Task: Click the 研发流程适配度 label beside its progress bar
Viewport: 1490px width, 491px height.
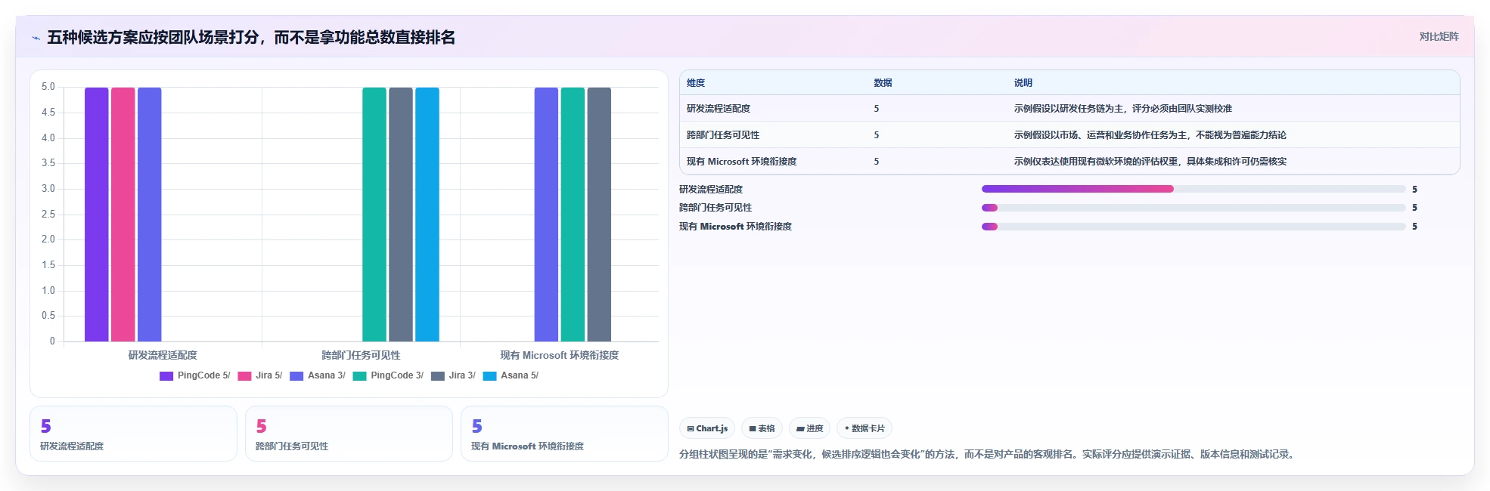Action: (711, 190)
